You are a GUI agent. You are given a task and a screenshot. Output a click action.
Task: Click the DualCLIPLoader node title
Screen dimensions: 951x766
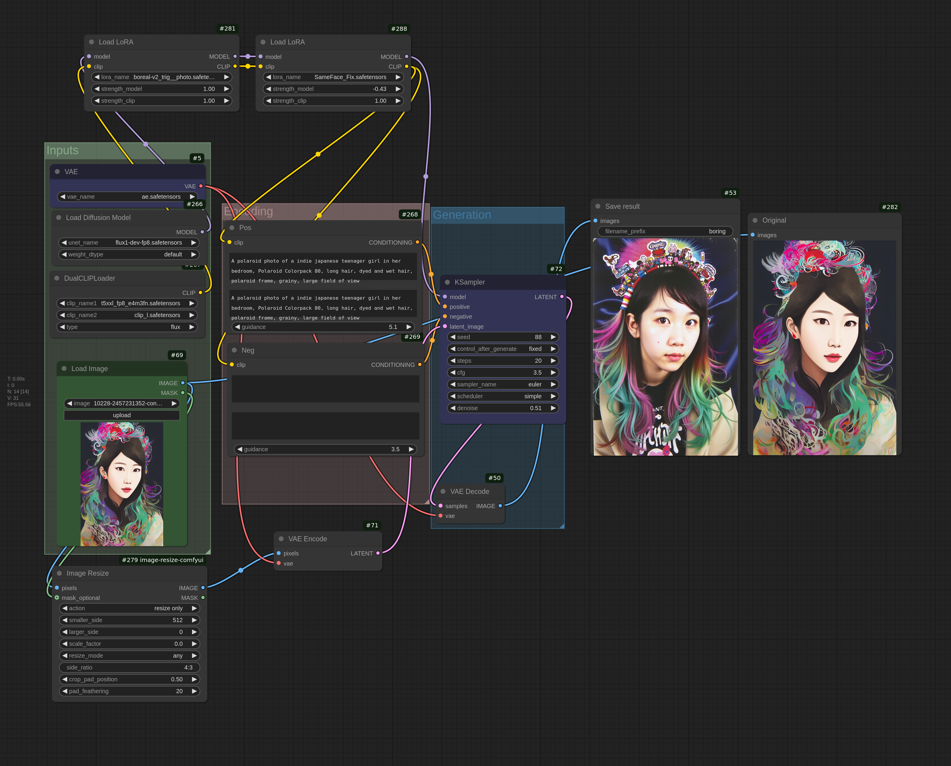(x=89, y=278)
